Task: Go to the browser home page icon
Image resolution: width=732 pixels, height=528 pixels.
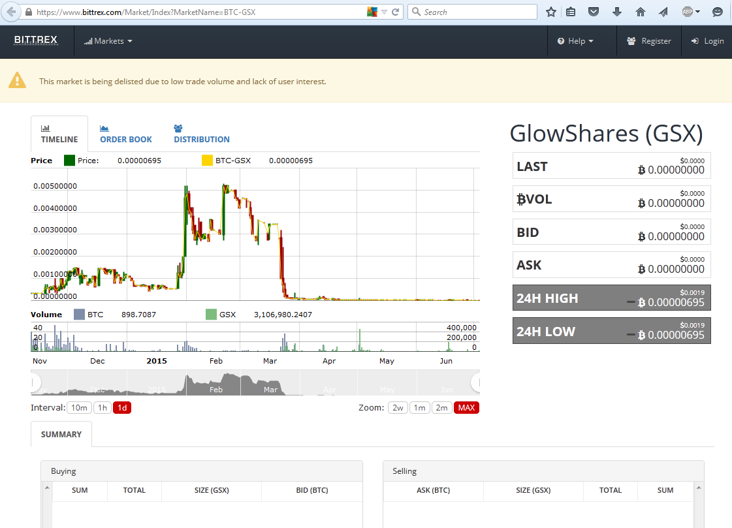Action: click(x=641, y=12)
